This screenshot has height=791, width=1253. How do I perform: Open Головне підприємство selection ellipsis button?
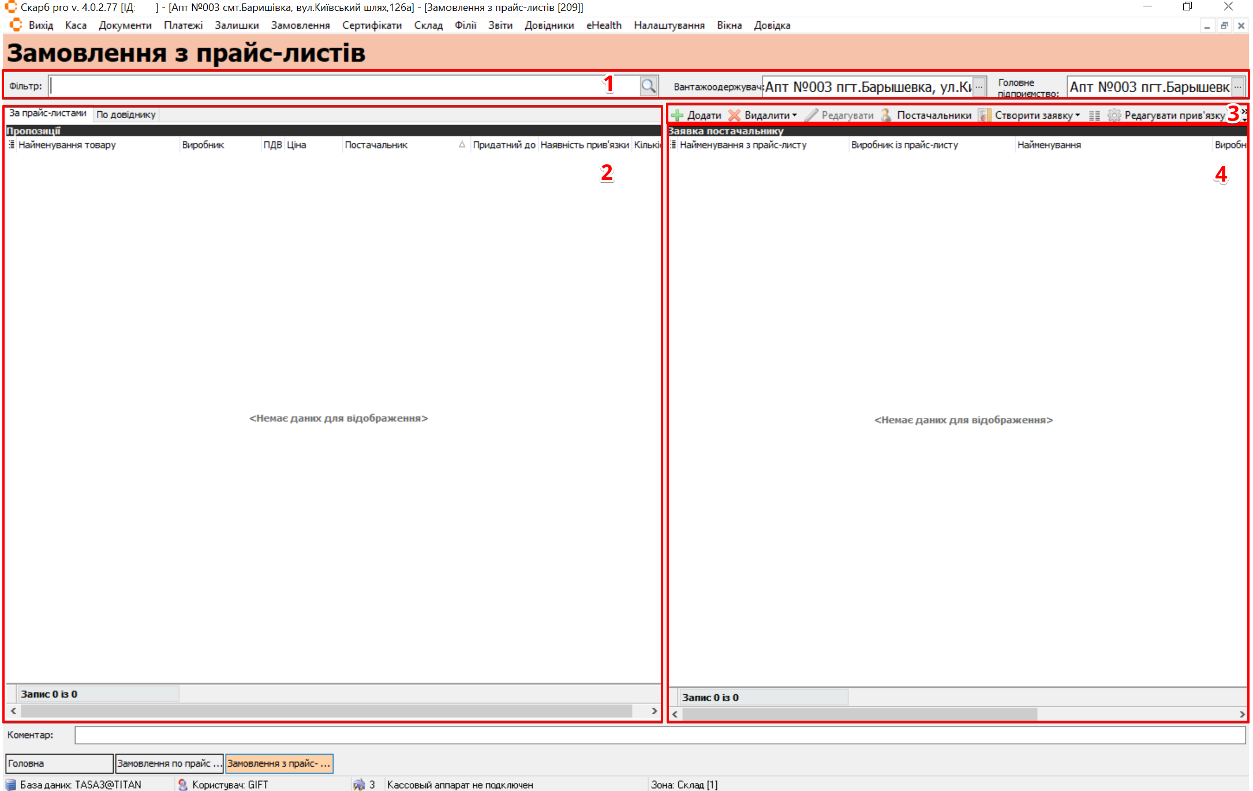click(x=1238, y=86)
